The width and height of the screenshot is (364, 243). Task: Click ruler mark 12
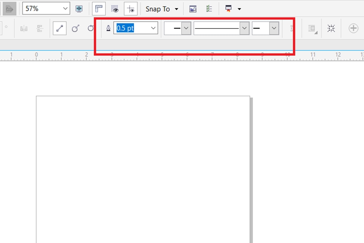coord(338,54)
